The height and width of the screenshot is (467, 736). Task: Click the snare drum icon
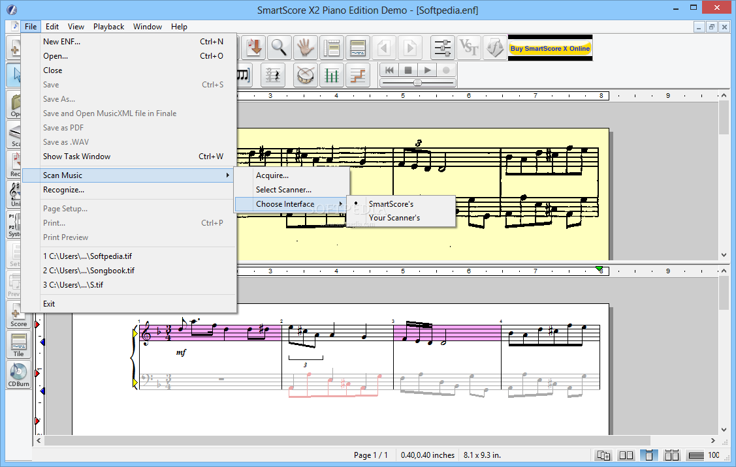(x=305, y=75)
